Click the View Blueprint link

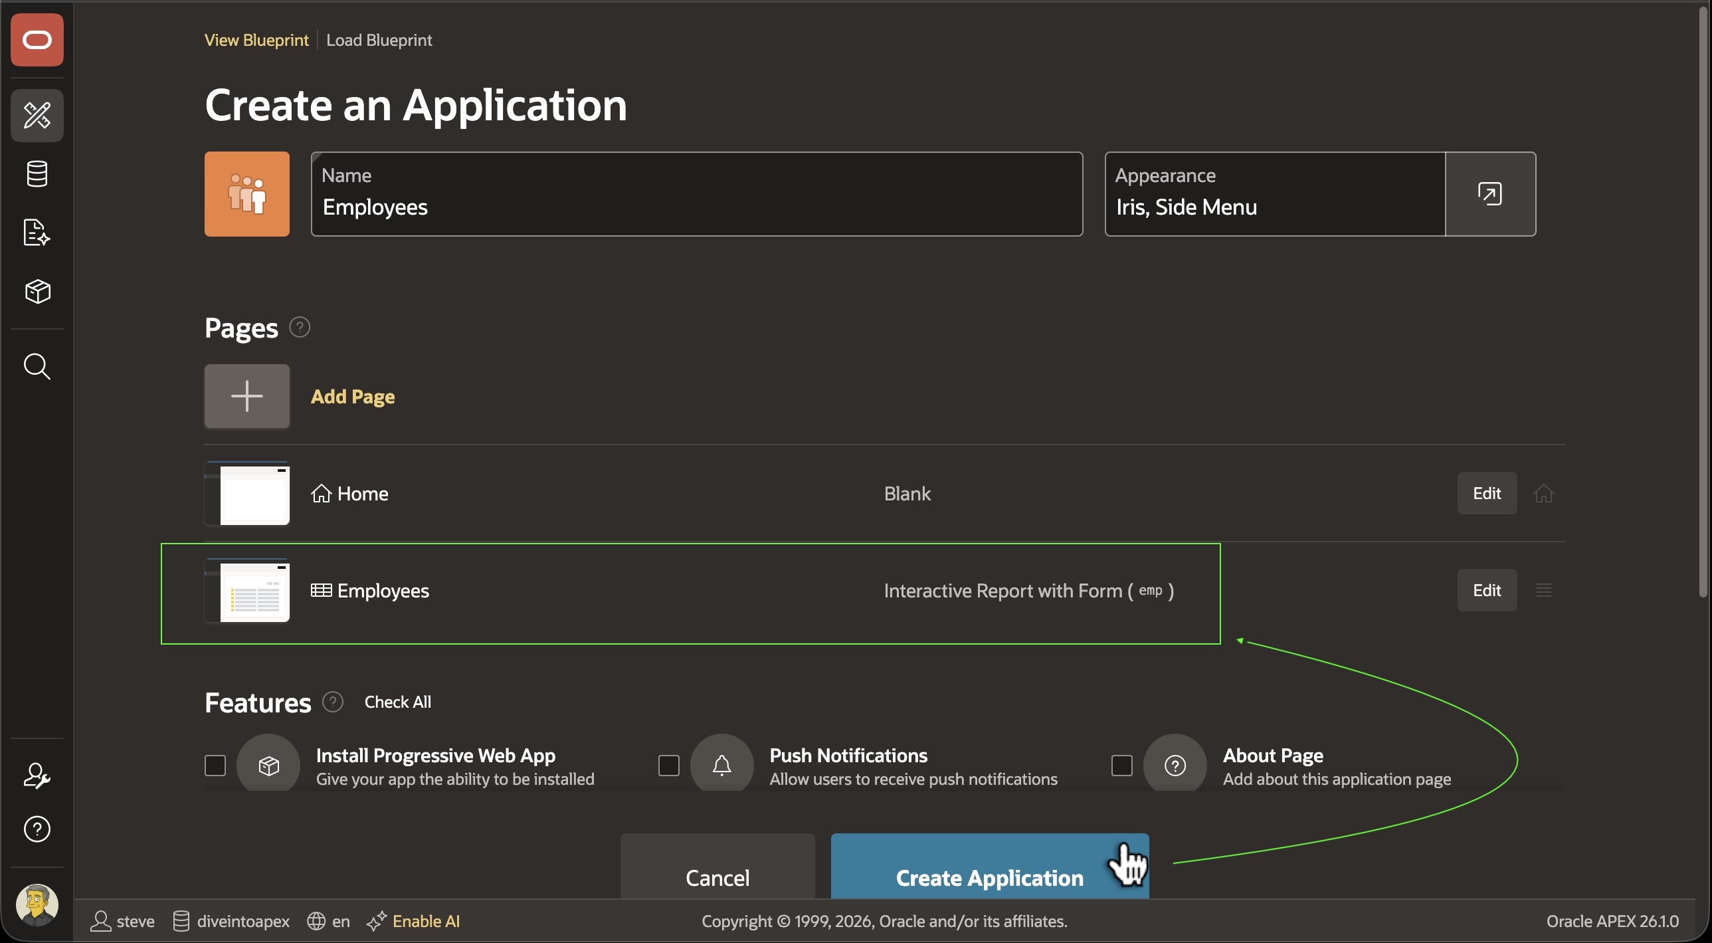coord(256,40)
